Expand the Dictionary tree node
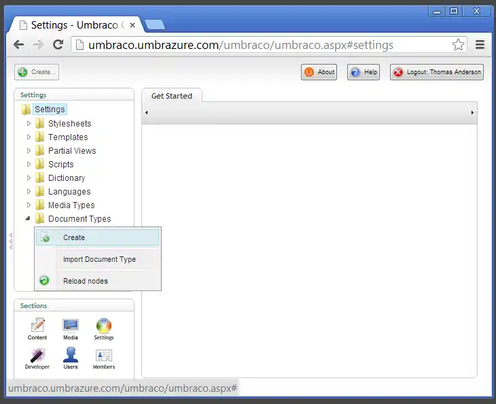This screenshot has height=404, width=496. [29, 178]
